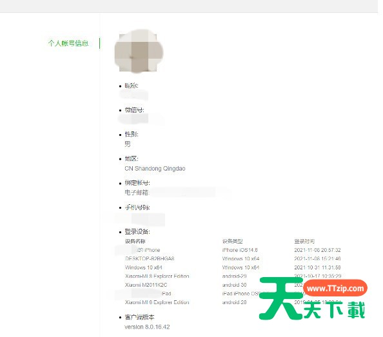Click login time 2021-11-06 15:21:46
The image size is (383, 337).
tap(317, 258)
